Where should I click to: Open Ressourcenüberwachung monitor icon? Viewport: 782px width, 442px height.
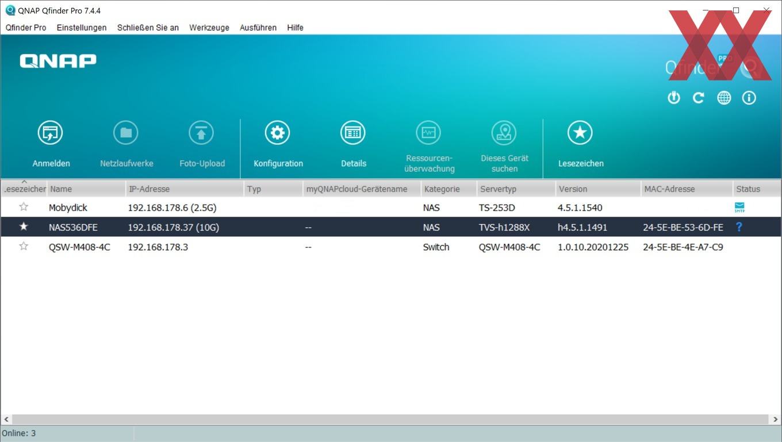(429, 133)
